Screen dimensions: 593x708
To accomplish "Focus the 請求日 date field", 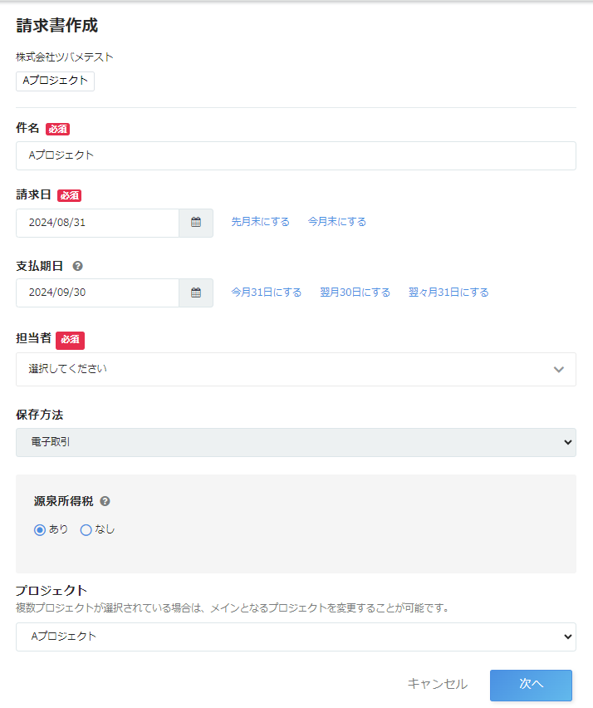I will (x=97, y=223).
